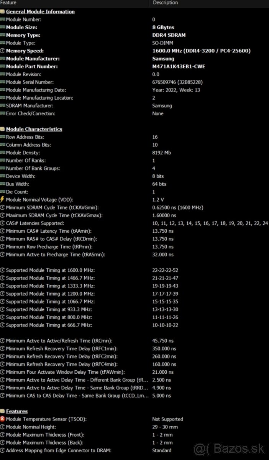Click chip icon next to Error Check/Correction

3,113
